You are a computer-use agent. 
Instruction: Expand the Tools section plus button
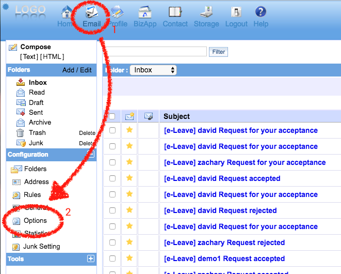[91, 259]
